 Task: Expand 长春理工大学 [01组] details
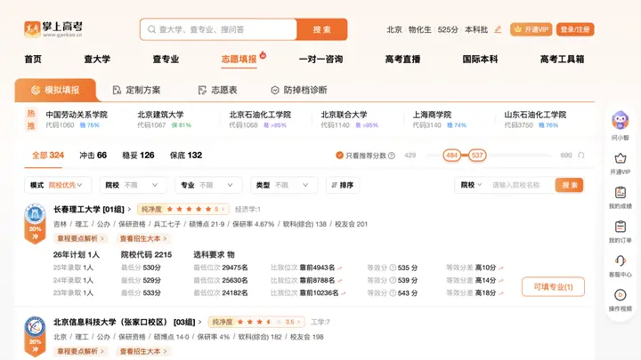click(129, 210)
